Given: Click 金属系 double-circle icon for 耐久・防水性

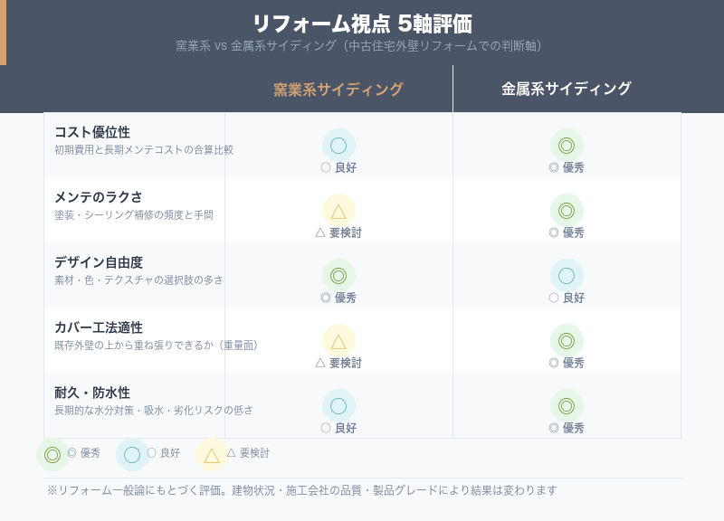Looking at the screenshot, I should pyautogui.click(x=567, y=405).
